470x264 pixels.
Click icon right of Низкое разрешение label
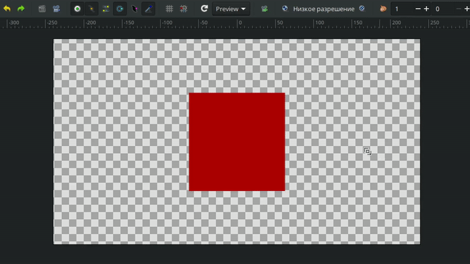362,9
